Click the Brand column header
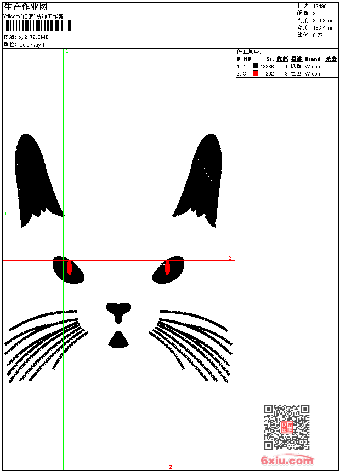Viewport: 340px width, 471px height. pos(313,59)
